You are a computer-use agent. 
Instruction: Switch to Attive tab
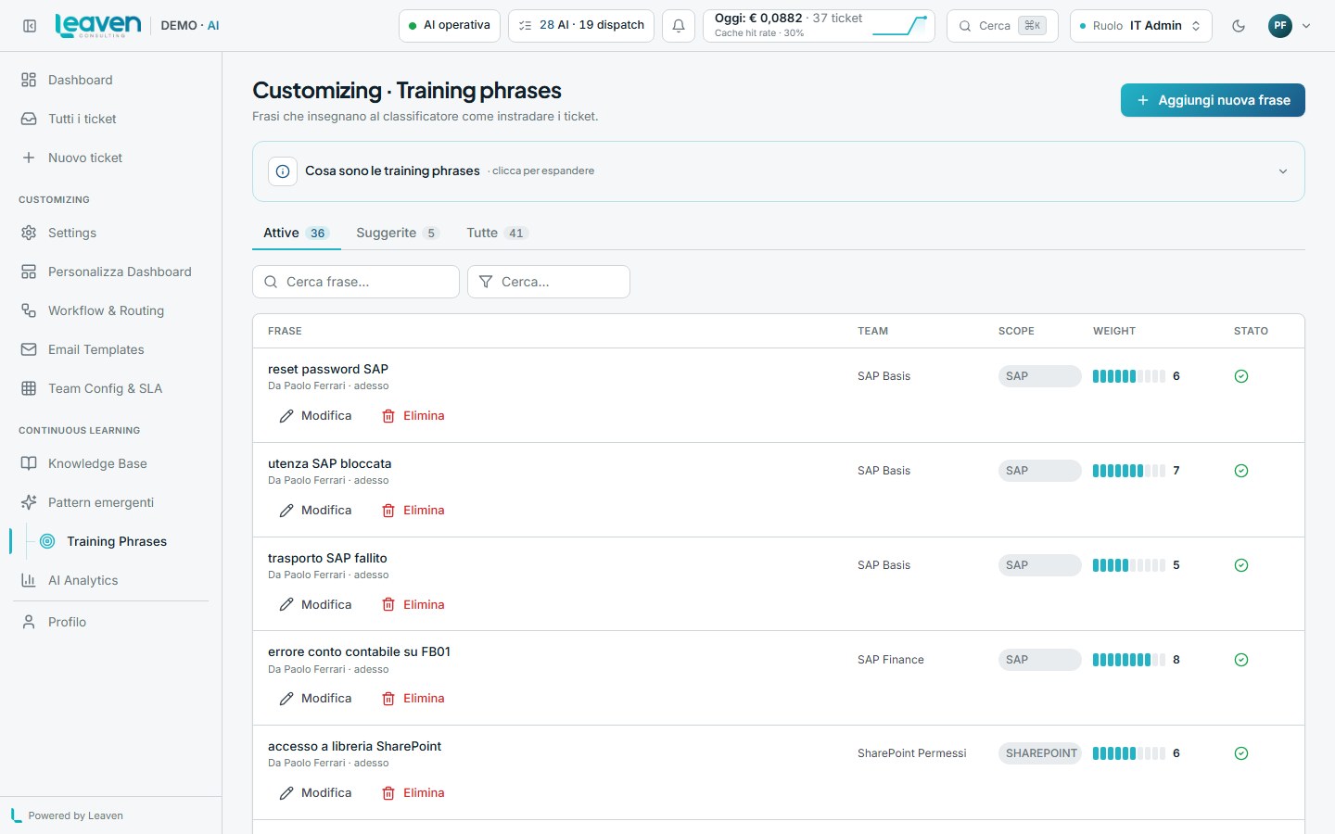click(x=296, y=233)
